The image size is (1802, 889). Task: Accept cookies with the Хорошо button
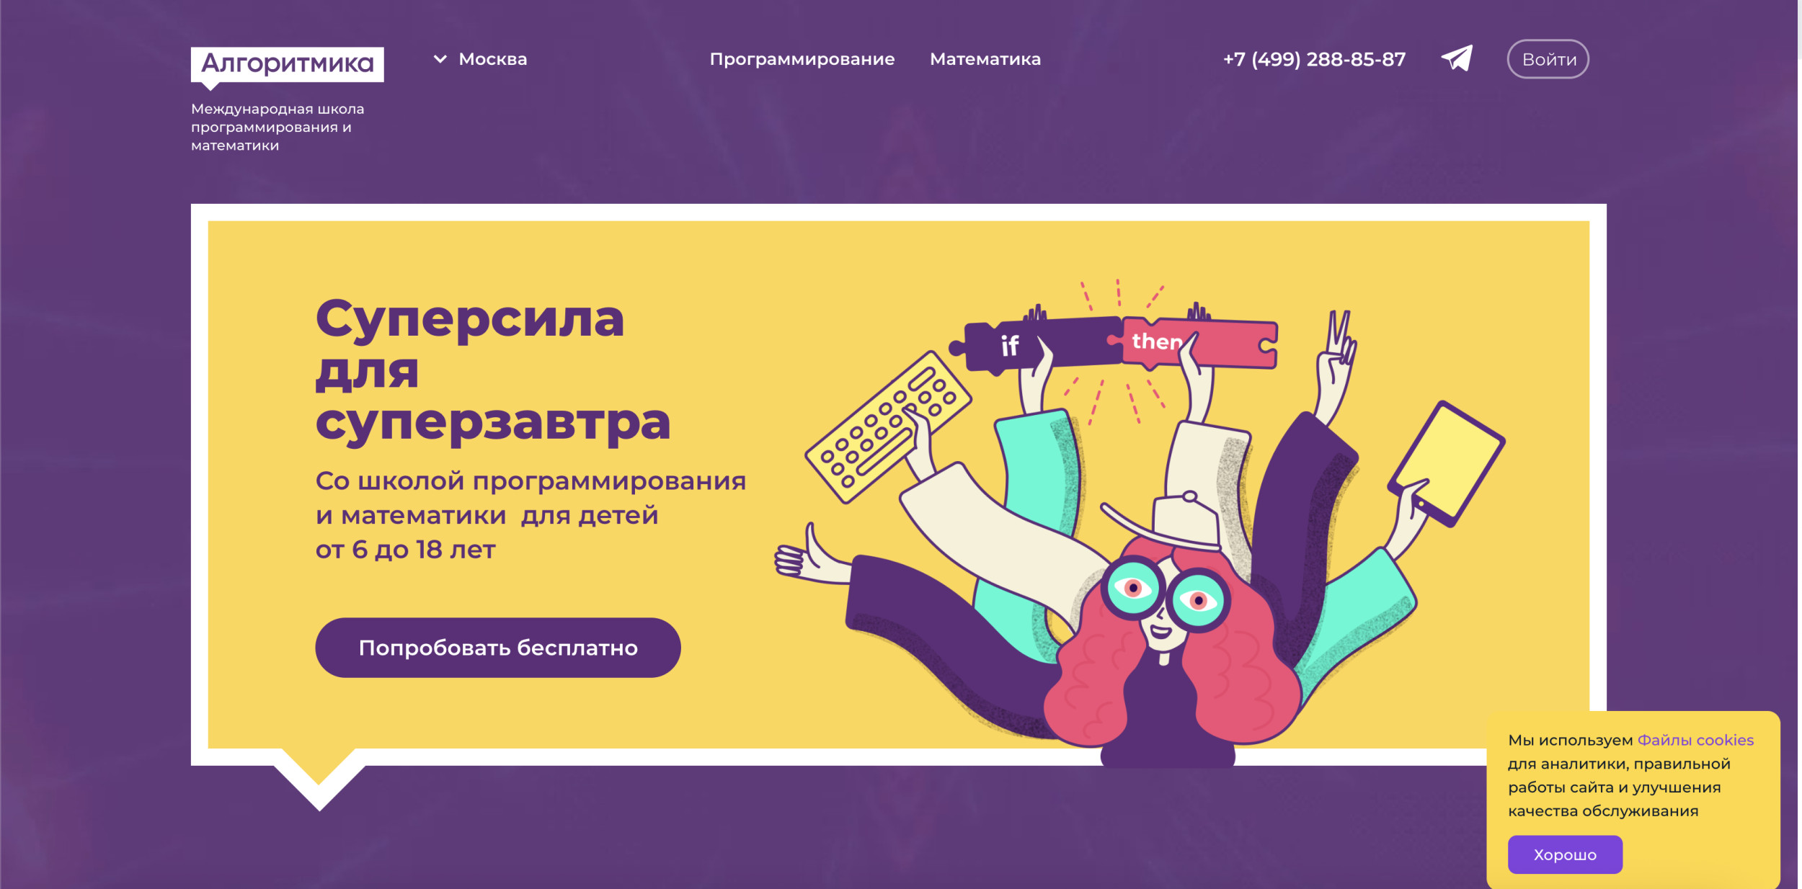coord(1565,854)
